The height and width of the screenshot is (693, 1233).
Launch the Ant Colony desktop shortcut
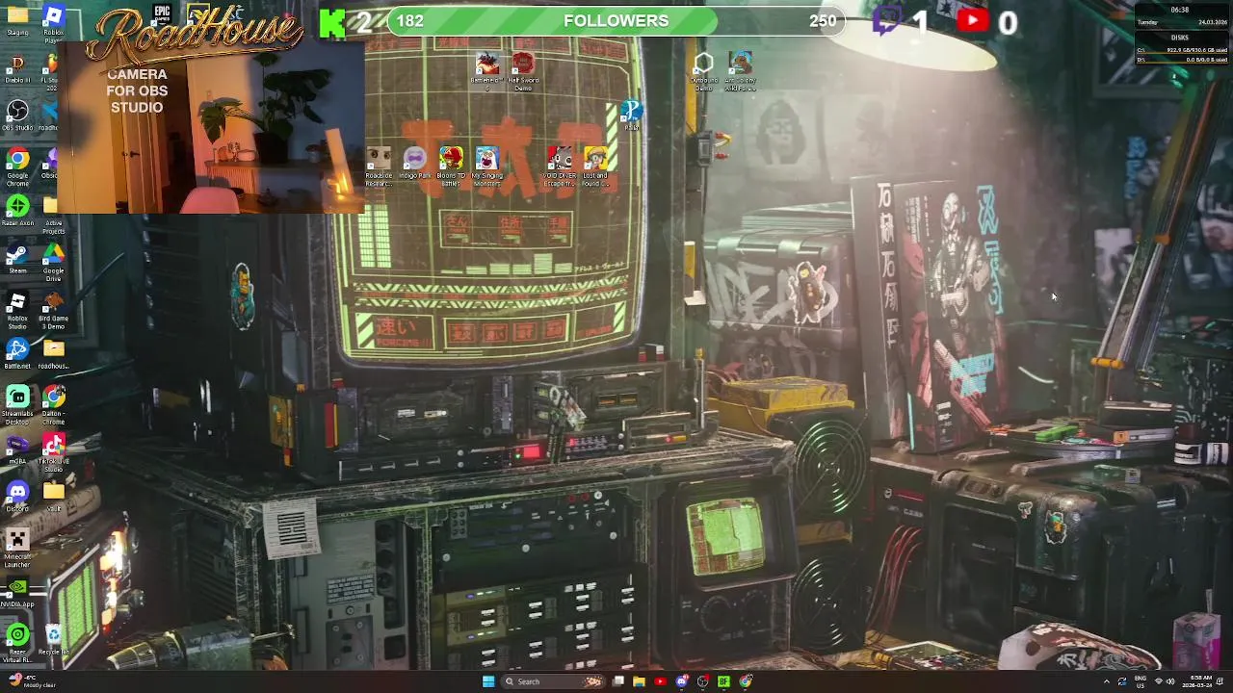(740, 72)
